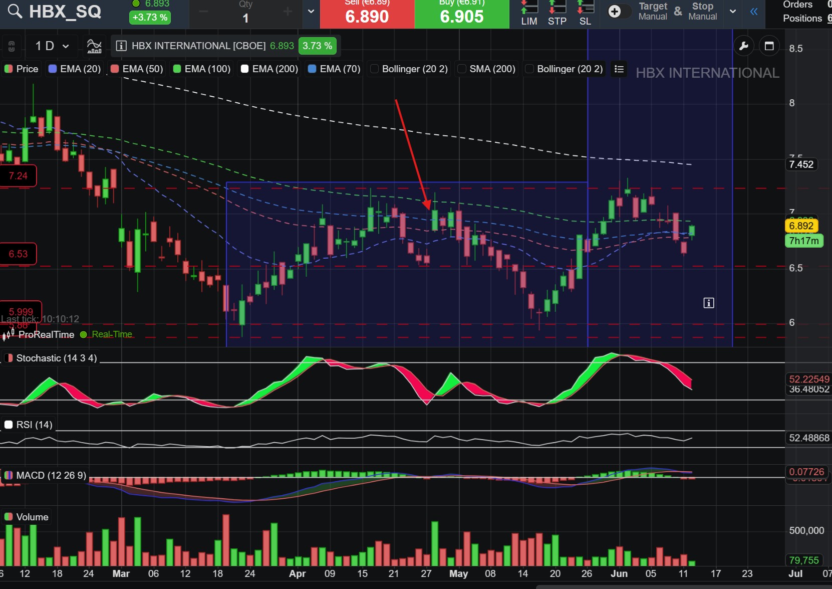
Task: Enable the first Bollinger (20 2) indicator
Action: [x=409, y=69]
